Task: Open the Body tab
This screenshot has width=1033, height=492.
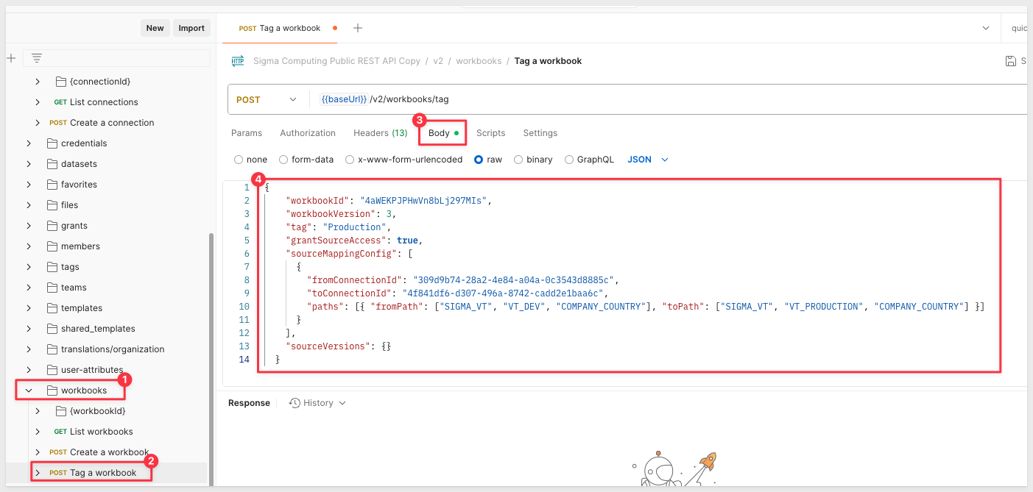Action: pyautogui.click(x=443, y=133)
